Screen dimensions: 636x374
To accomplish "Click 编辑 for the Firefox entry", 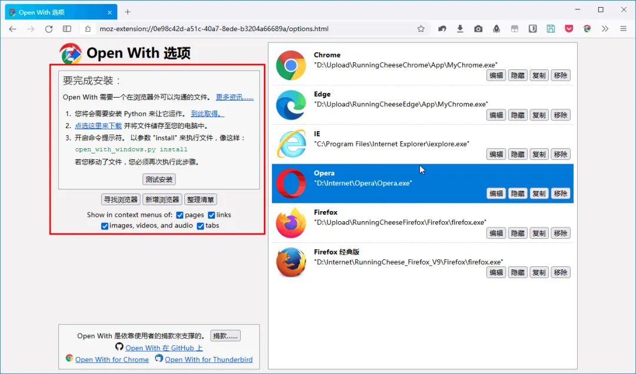I will coord(496,233).
